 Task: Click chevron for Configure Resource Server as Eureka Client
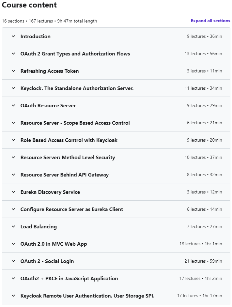click(13, 209)
